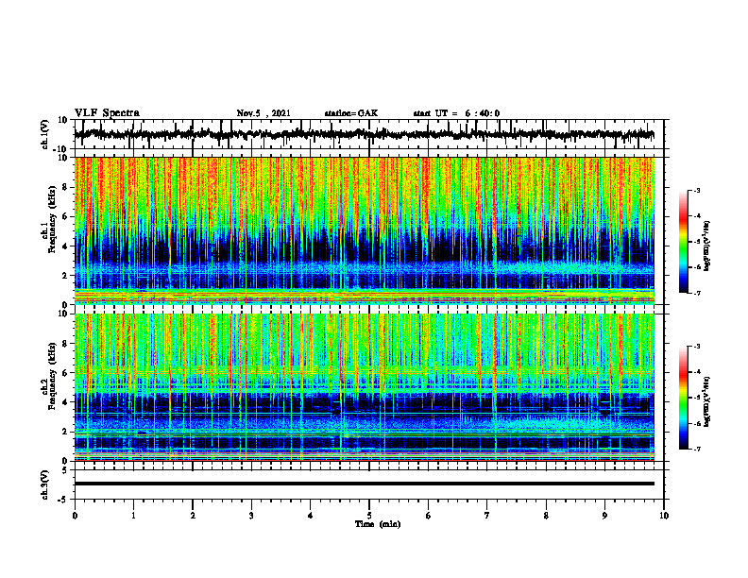Click time axis tick label '6'

(x=429, y=516)
